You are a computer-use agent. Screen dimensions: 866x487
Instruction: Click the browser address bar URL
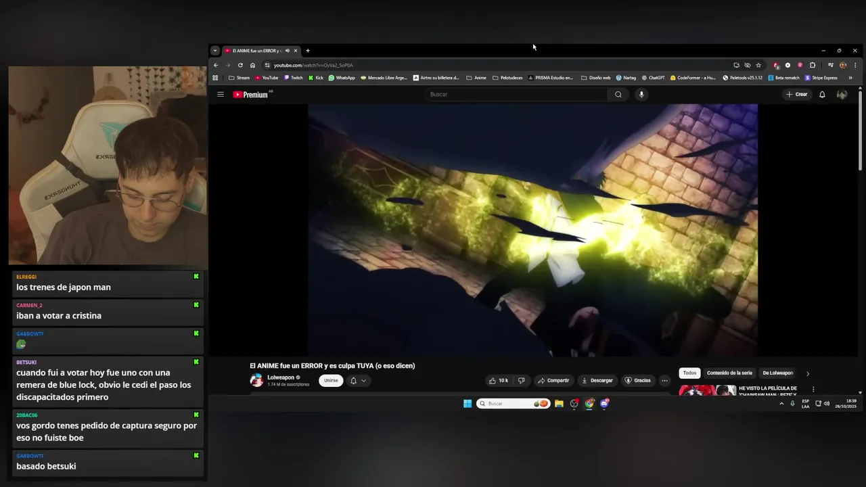[313, 66]
